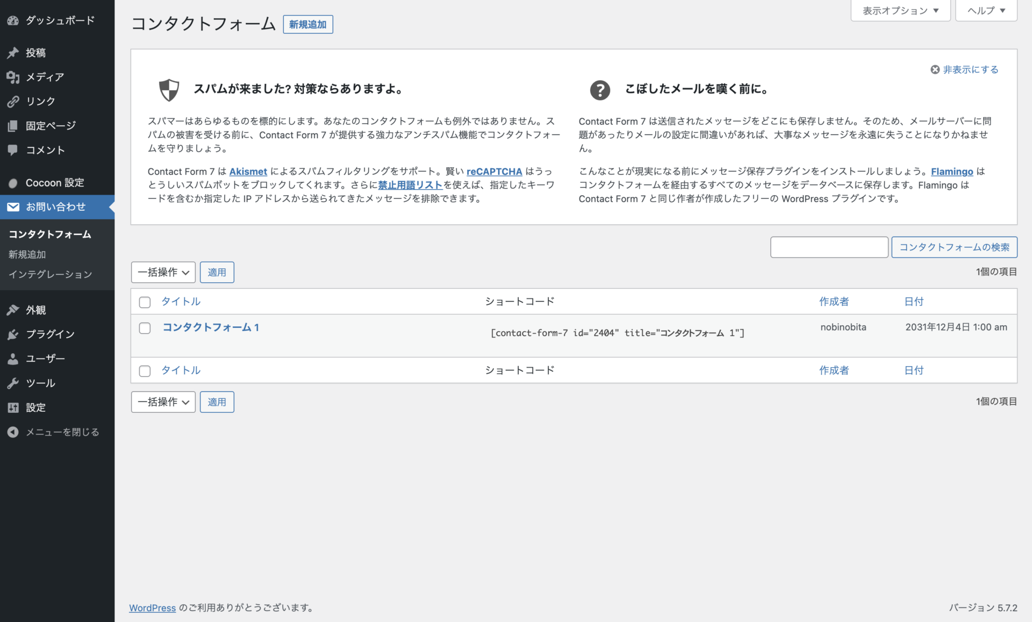Select インテグレーション submenu item

(x=50, y=274)
